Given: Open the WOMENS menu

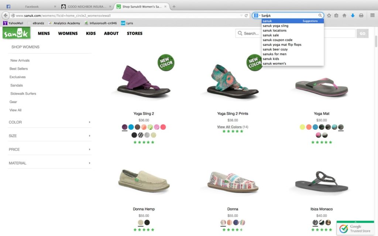Looking at the screenshot, I should (x=68, y=33).
